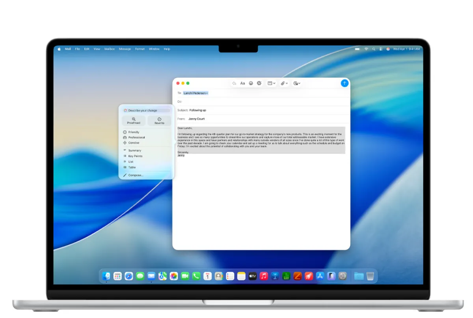Open the Apple menu
The width and height of the screenshot is (473, 318).
[59, 49]
